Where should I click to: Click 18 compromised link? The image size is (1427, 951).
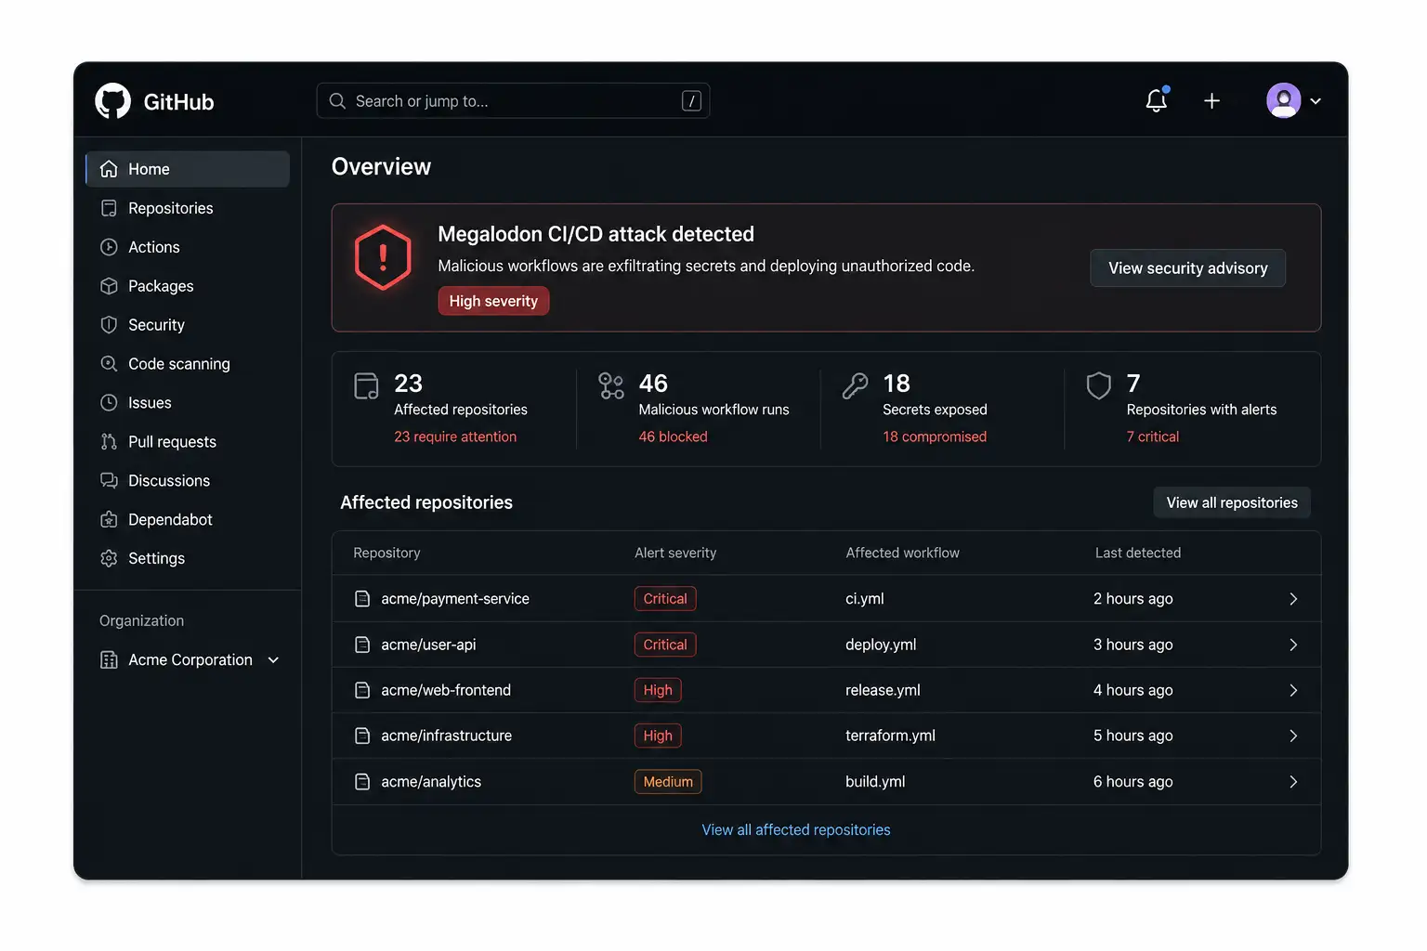[x=935, y=436]
